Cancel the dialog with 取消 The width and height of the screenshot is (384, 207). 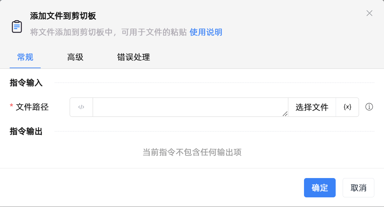pos(358,188)
